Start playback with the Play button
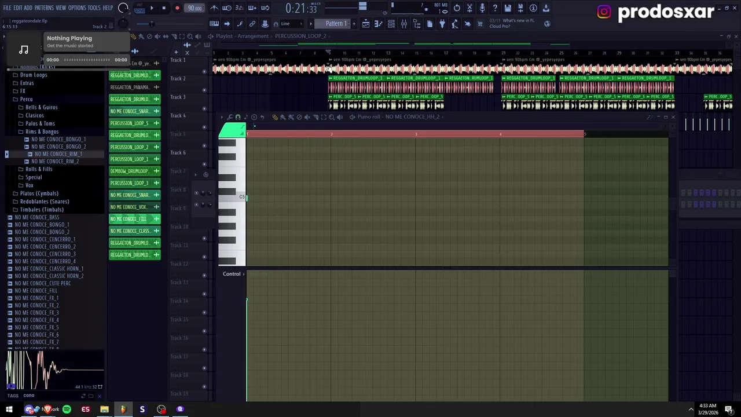 [152, 8]
